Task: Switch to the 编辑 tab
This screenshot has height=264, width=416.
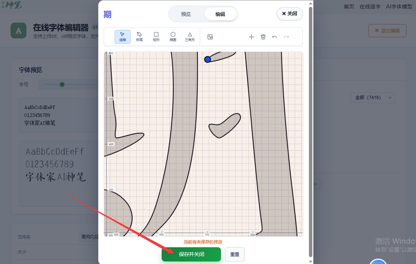Action: 220,14
